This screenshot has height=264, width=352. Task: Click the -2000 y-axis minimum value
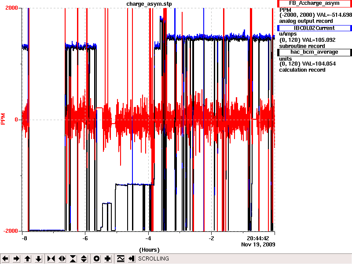click(x=11, y=231)
